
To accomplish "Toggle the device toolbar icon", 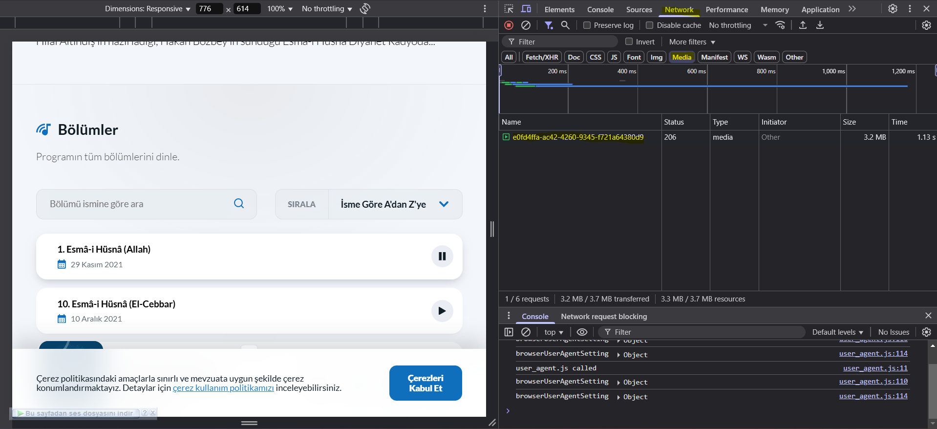I will 526,9.
